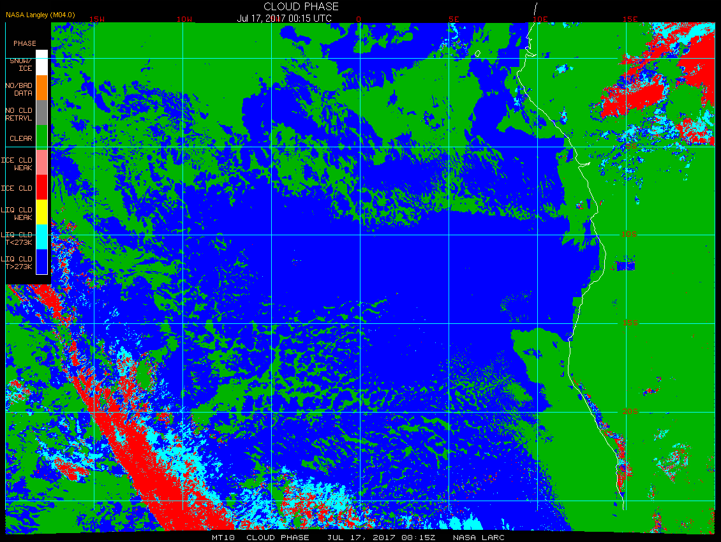Click the Jul 17, 2017 00:15 UTC timestamp

click(x=284, y=18)
